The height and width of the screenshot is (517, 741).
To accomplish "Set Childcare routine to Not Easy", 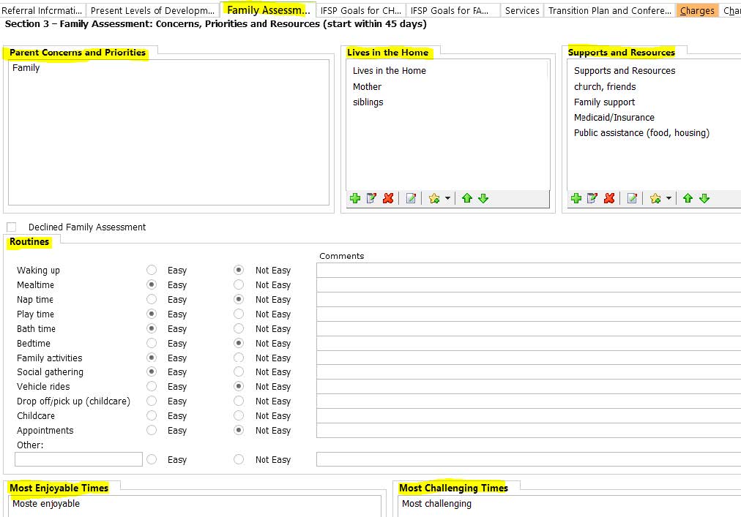I will click(x=239, y=416).
